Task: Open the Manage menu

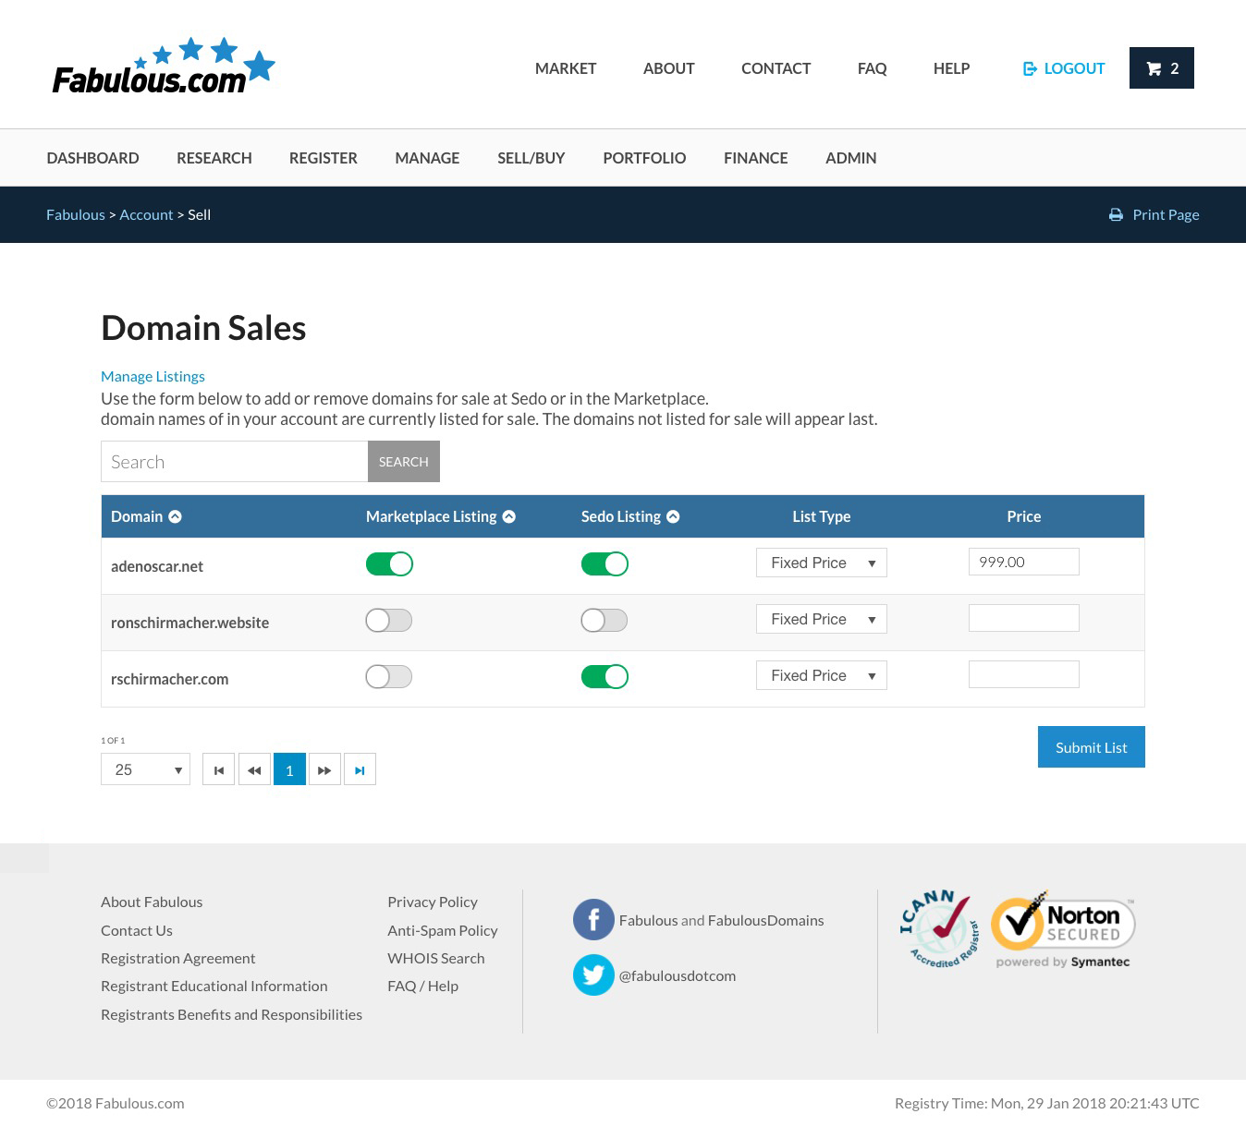Action: pyautogui.click(x=427, y=158)
